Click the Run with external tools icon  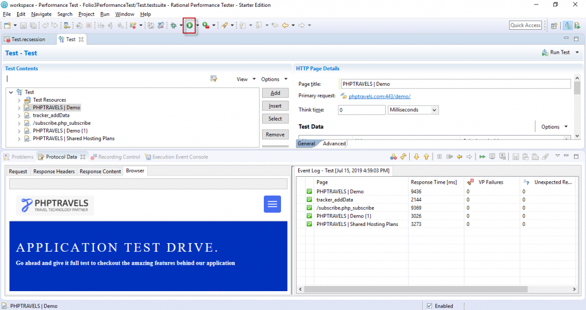point(205,25)
